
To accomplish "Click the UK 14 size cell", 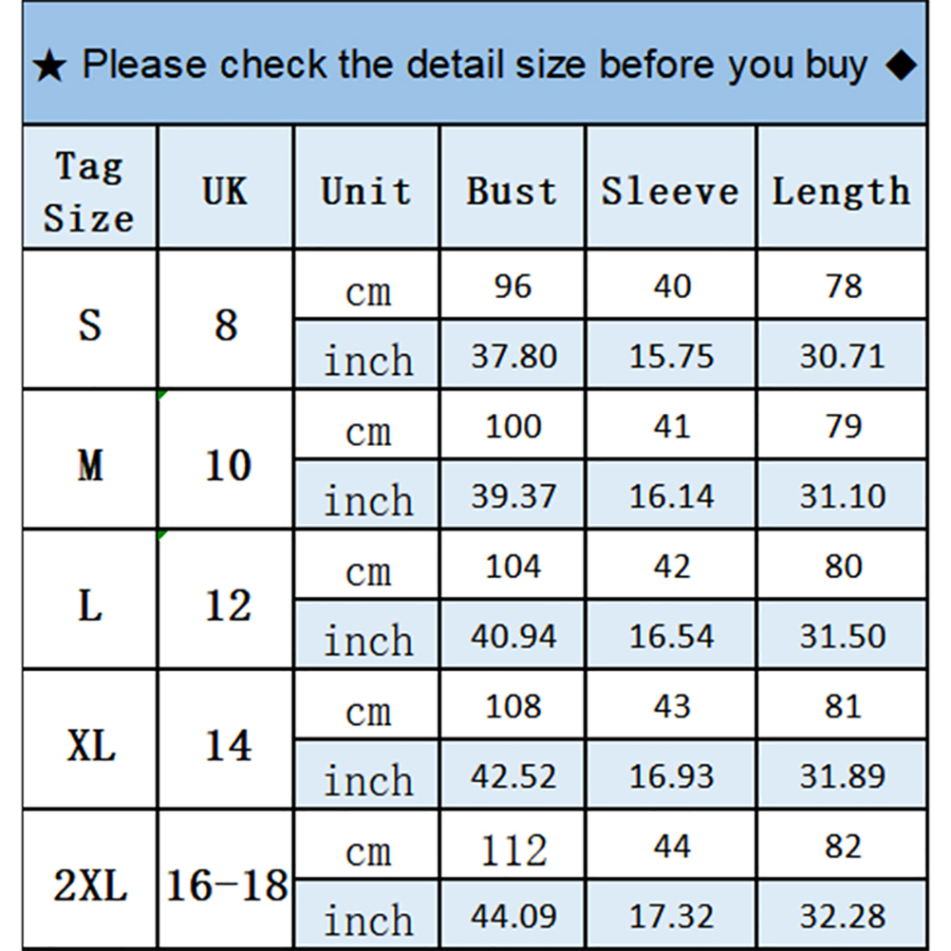I will point(228,745).
